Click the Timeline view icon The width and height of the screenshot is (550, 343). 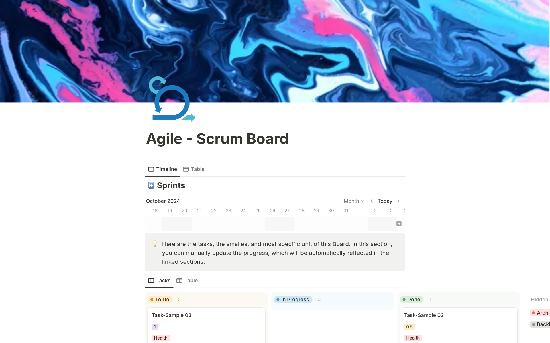[x=151, y=169]
